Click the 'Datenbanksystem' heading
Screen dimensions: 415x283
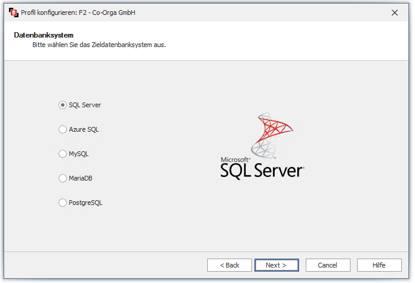(44, 35)
